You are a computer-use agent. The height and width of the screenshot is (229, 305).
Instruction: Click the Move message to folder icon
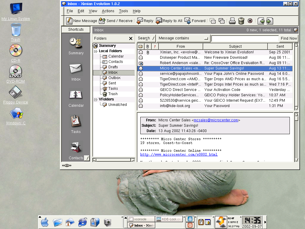click(213, 21)
